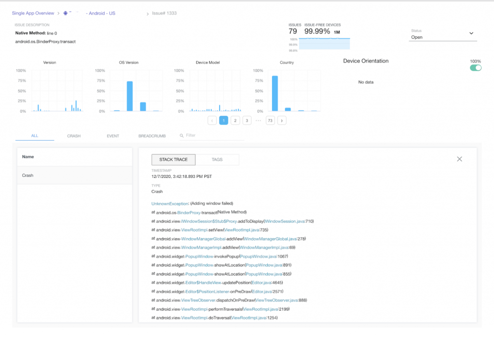Select the EVENT tab
Image resolution: width=494 pixels, height=340 pixels.
point(112,136)
